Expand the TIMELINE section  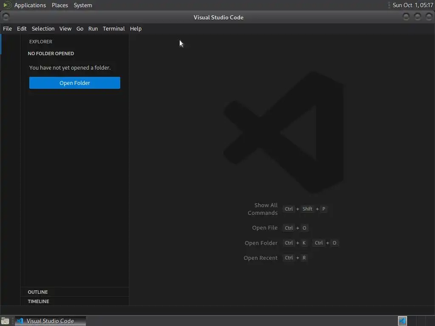[75, 301]
